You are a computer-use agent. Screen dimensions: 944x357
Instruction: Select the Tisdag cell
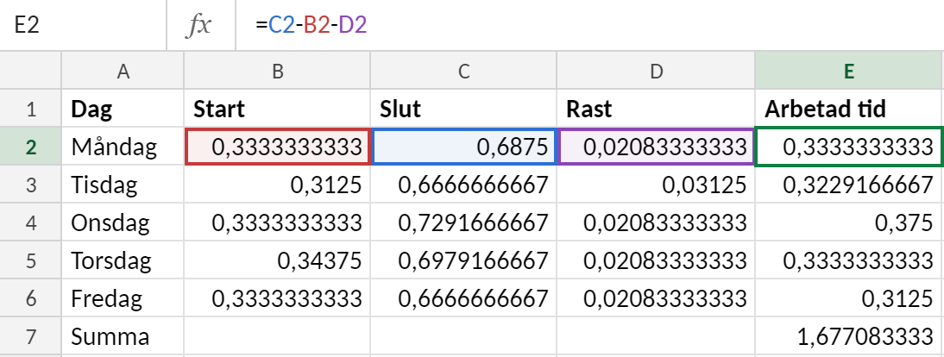pos(123,185)
